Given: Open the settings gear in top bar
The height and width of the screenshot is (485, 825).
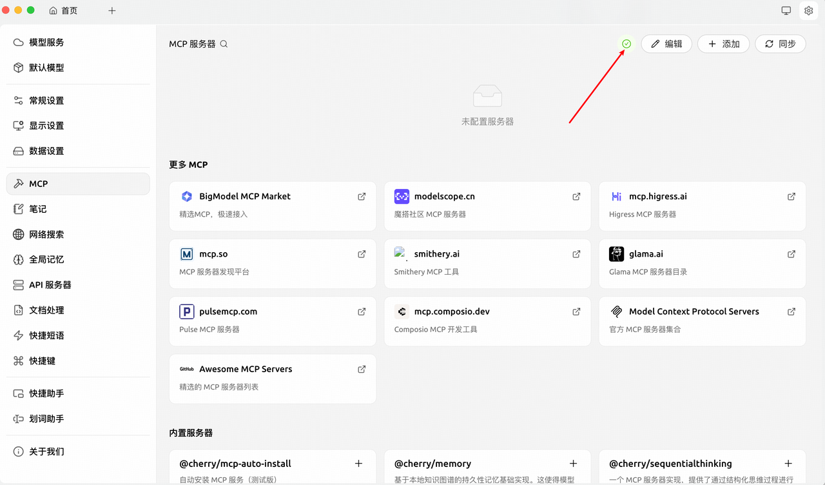Looking at the screenshot, I should click(808, 10).
